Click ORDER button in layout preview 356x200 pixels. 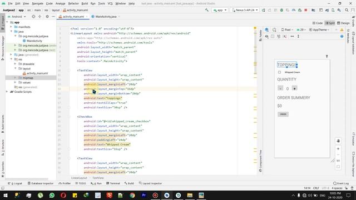click(x=283, y=114)
